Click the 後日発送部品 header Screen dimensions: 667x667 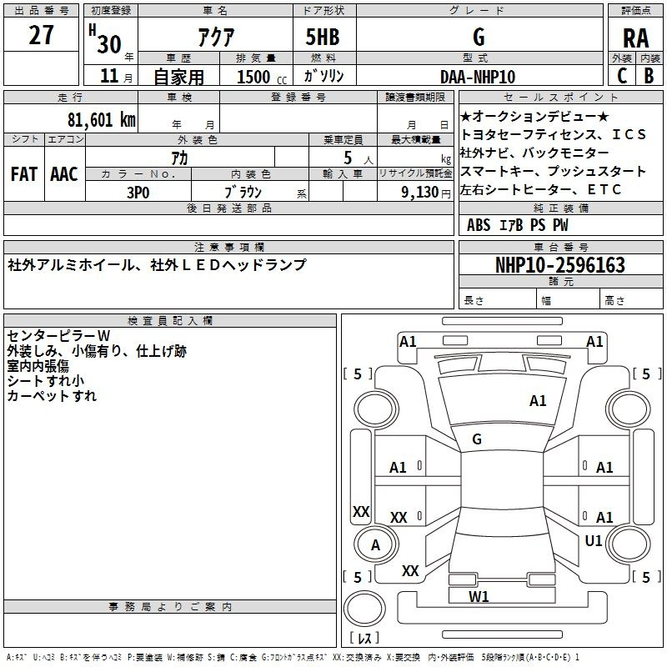(x=228, y=208)
